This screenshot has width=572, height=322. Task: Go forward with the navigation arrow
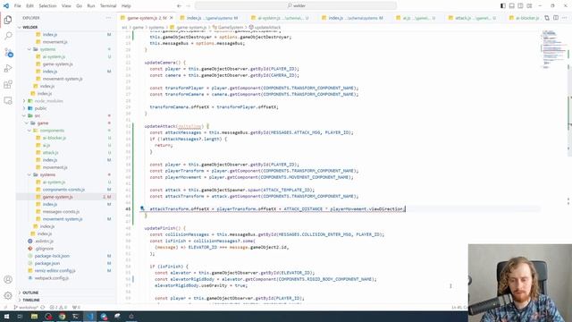[189, 6]
